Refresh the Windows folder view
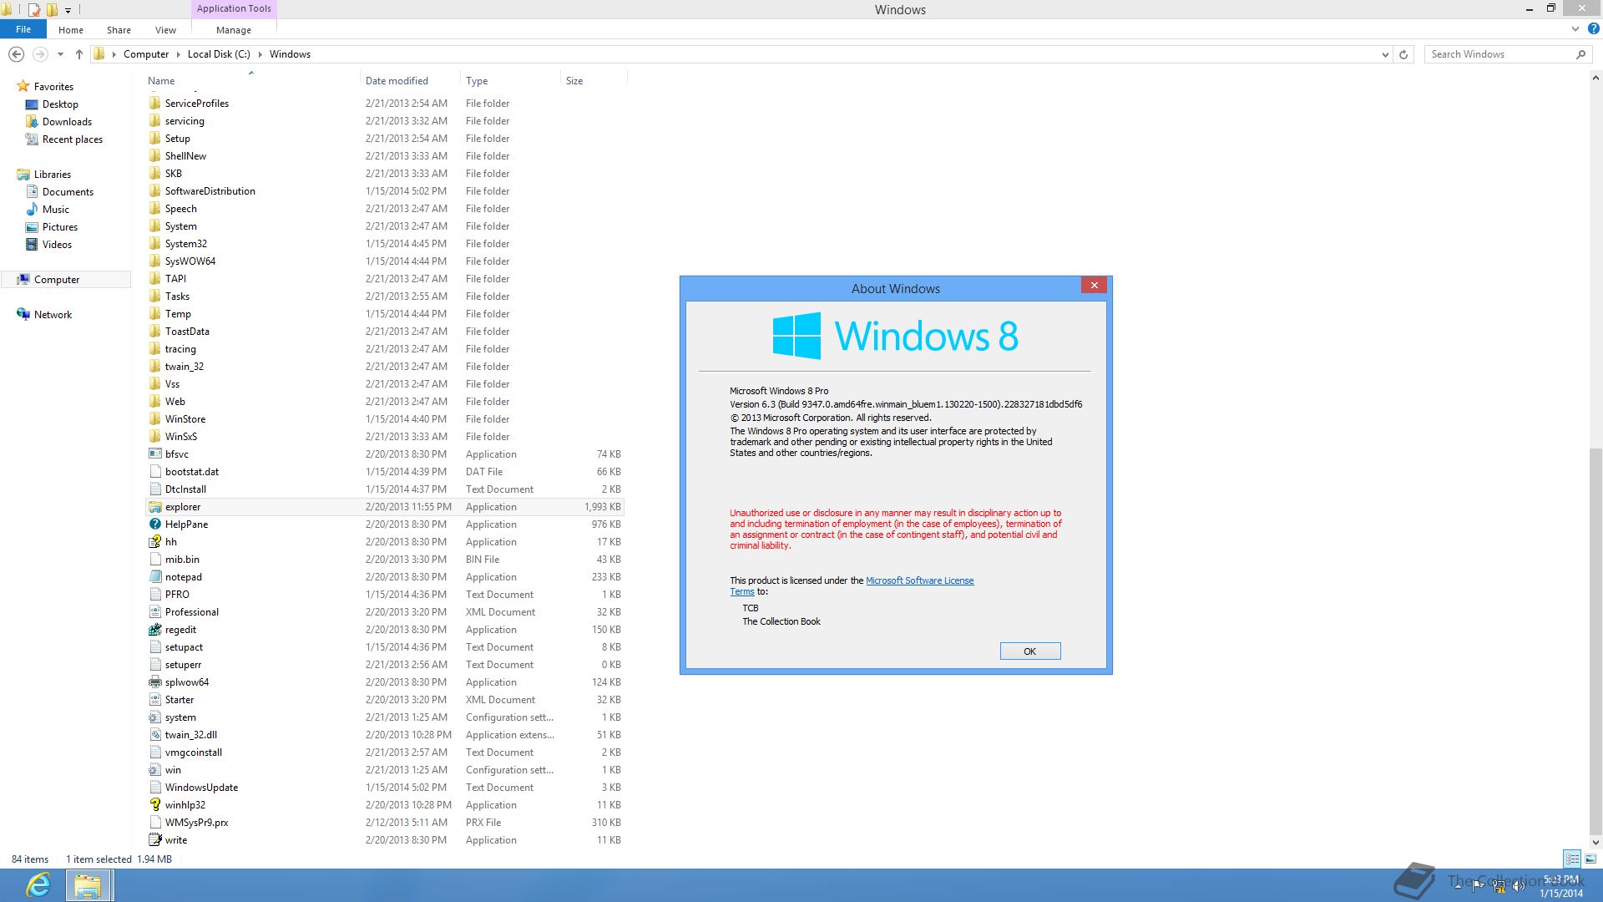 [x=1403, y=54]
